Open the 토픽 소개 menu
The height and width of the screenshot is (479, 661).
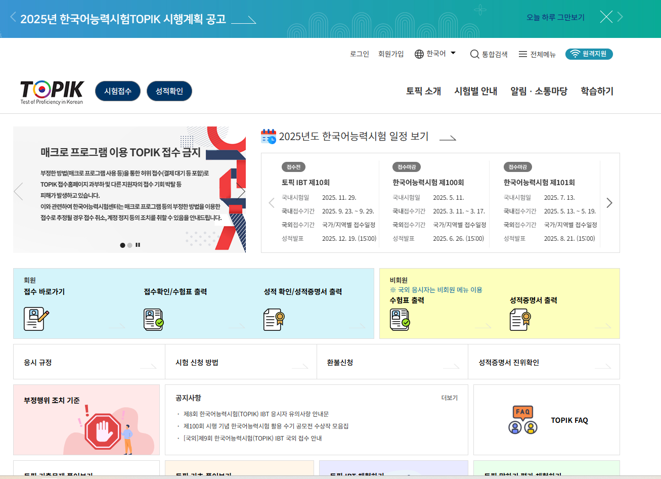click(x=423, y=91)
